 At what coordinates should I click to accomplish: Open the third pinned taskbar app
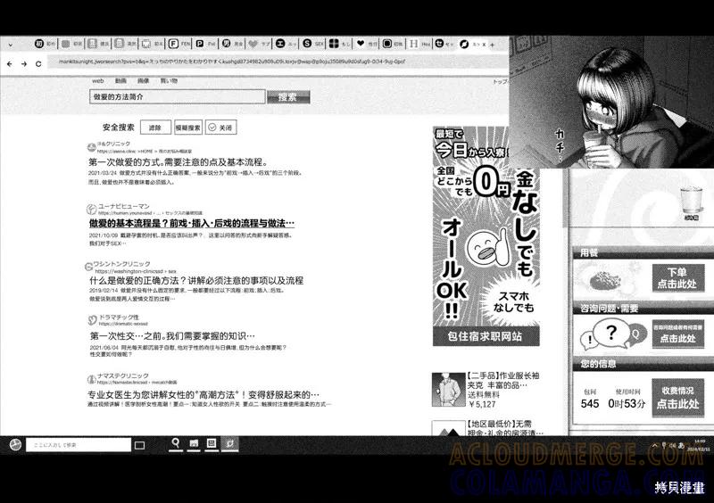coord(212,443)
